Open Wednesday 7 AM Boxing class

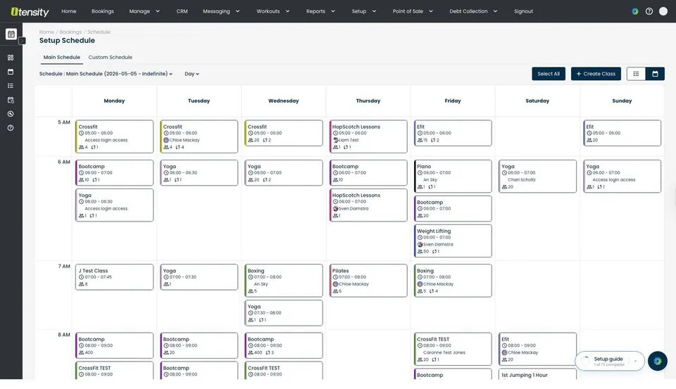click(283, 281)
